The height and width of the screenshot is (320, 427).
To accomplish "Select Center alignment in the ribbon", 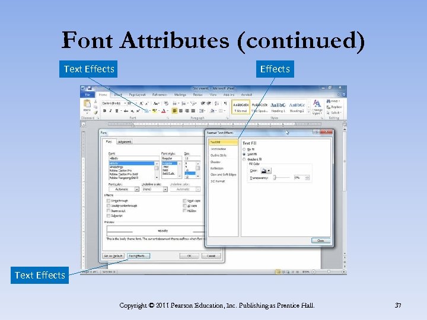I will point(181,111).
